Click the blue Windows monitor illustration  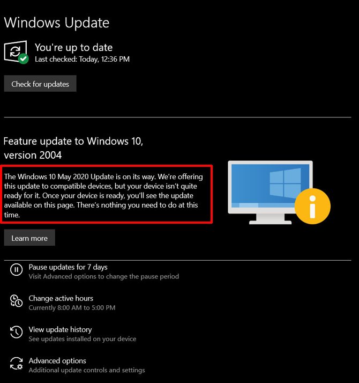pyautogui.click(x=270, y=192)
